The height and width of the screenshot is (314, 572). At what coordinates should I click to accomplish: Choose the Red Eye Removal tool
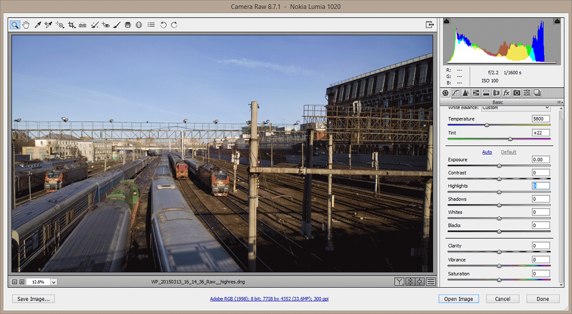[106, 25]
